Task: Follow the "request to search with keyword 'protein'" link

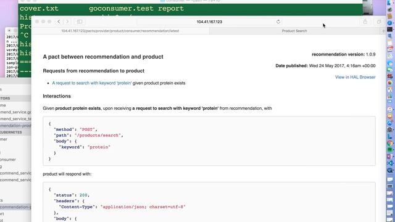Action: (x=92, y=83)
